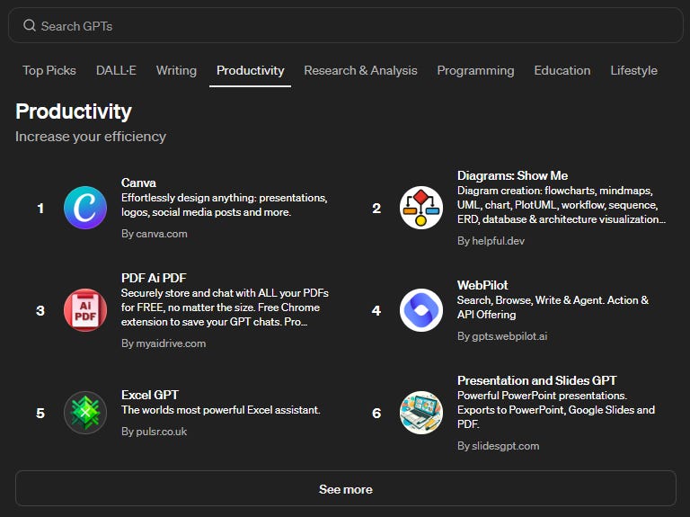690x517 pixels.
Task: Open the Canva GPT title
Action: tap(138, 183)
